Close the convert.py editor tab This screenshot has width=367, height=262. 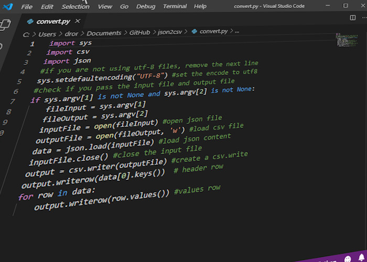(x=78, y=21)
